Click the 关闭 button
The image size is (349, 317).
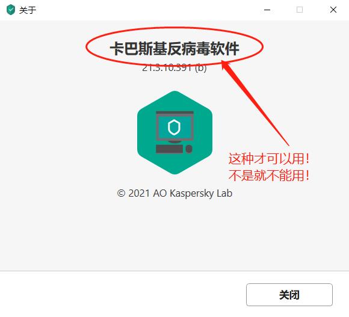[289, 295]
